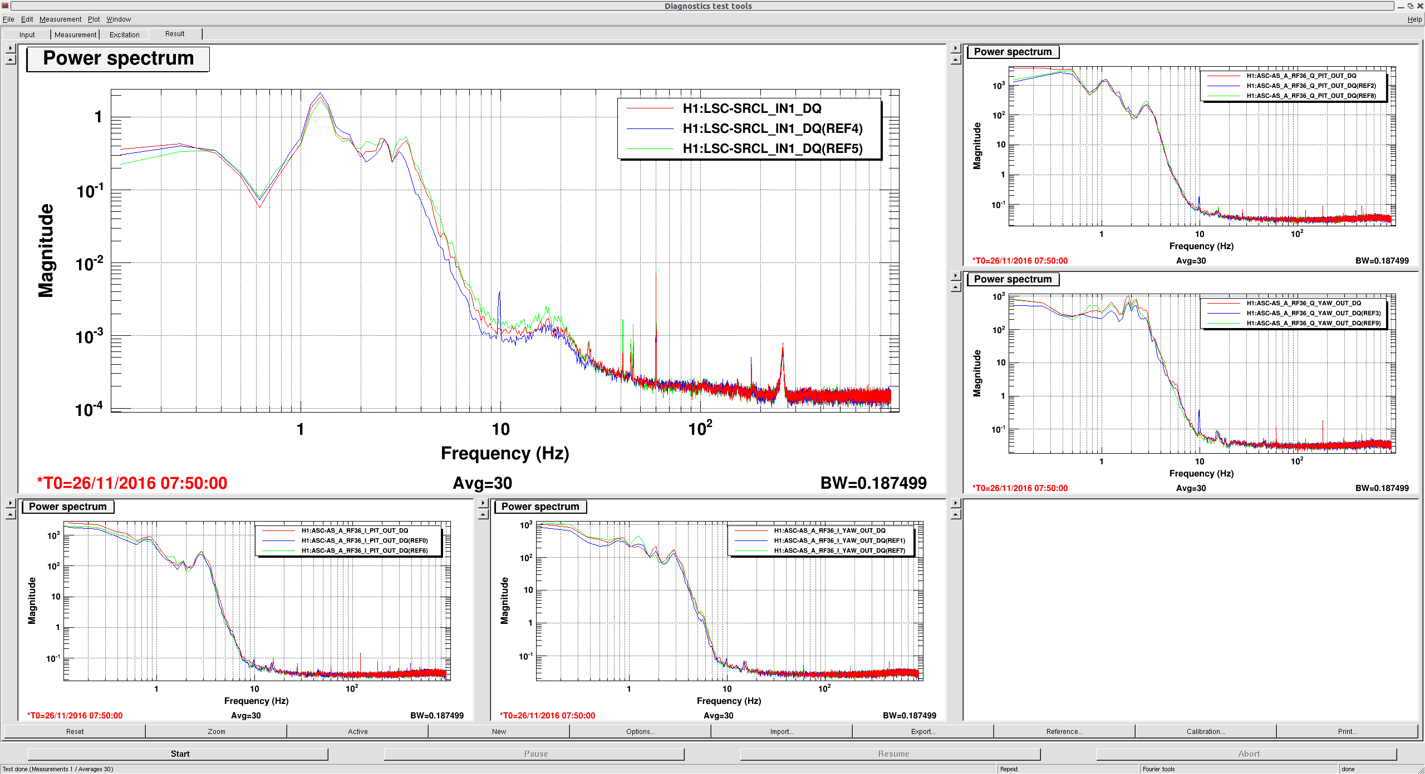The height and width of the screenshot is (774, 1425).
Task: Start the measurement
Action: tap(178, 753)
